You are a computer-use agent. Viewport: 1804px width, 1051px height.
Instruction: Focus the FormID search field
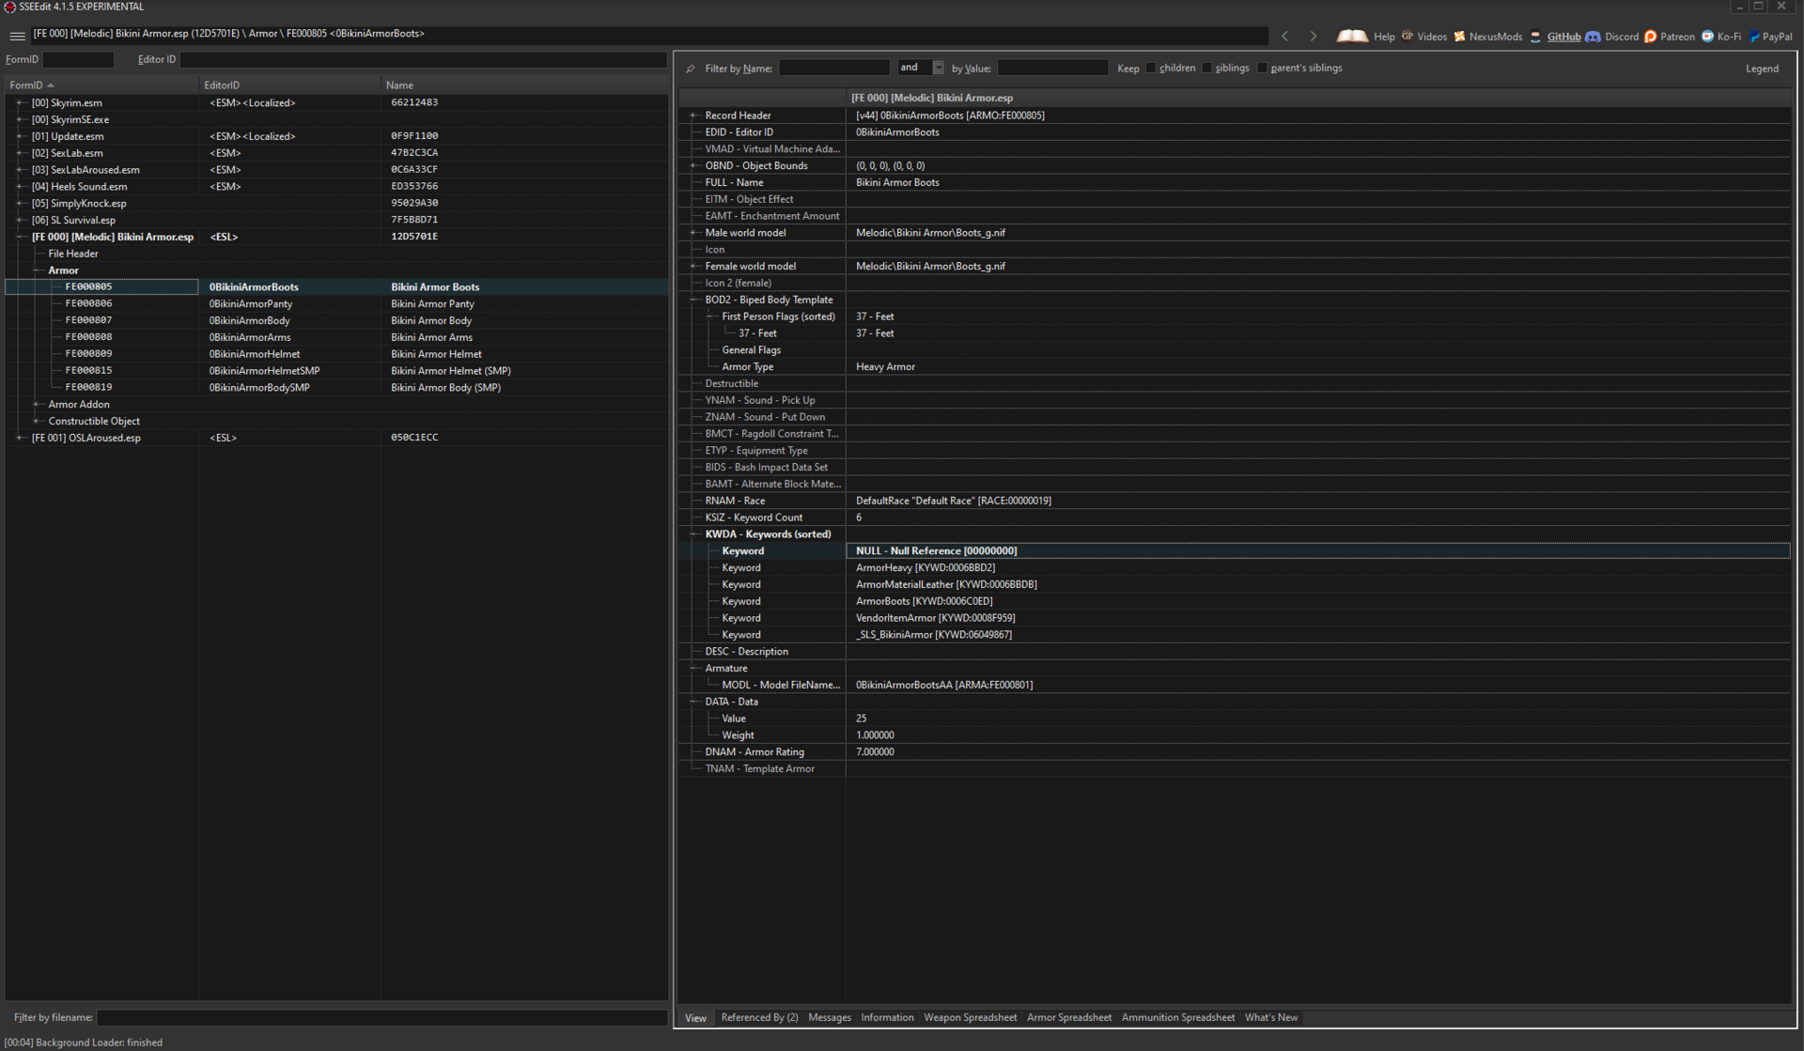click(78, 59)
